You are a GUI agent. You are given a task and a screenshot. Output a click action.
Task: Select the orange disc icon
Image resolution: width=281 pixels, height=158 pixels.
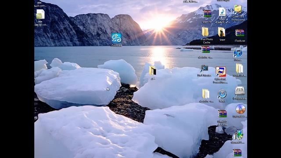(241, 109)
